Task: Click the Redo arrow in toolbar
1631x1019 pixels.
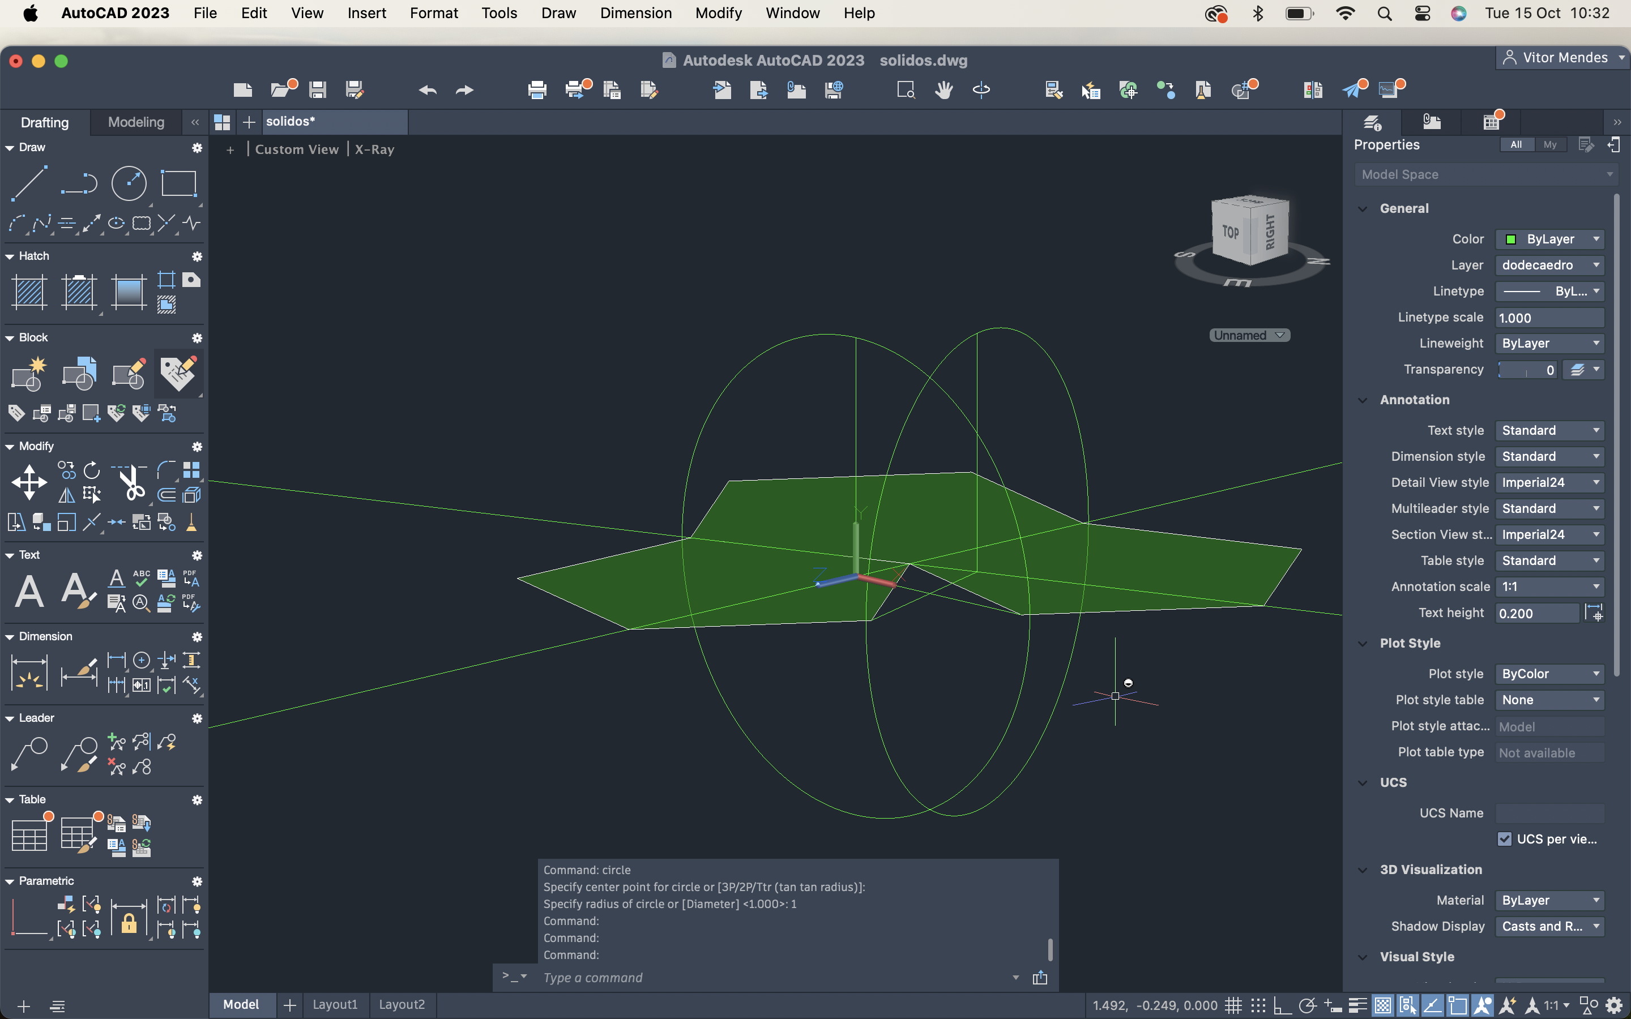Action: (464, 89)
